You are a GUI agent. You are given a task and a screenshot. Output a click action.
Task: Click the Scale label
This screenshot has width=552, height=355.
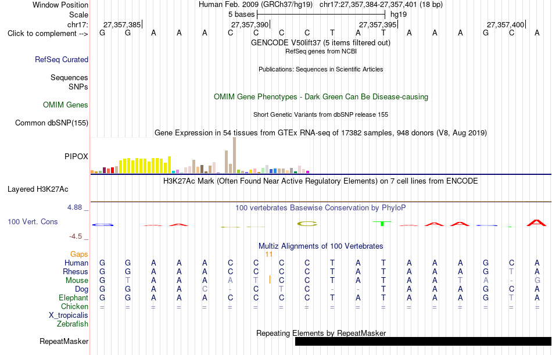coord(79,15)
